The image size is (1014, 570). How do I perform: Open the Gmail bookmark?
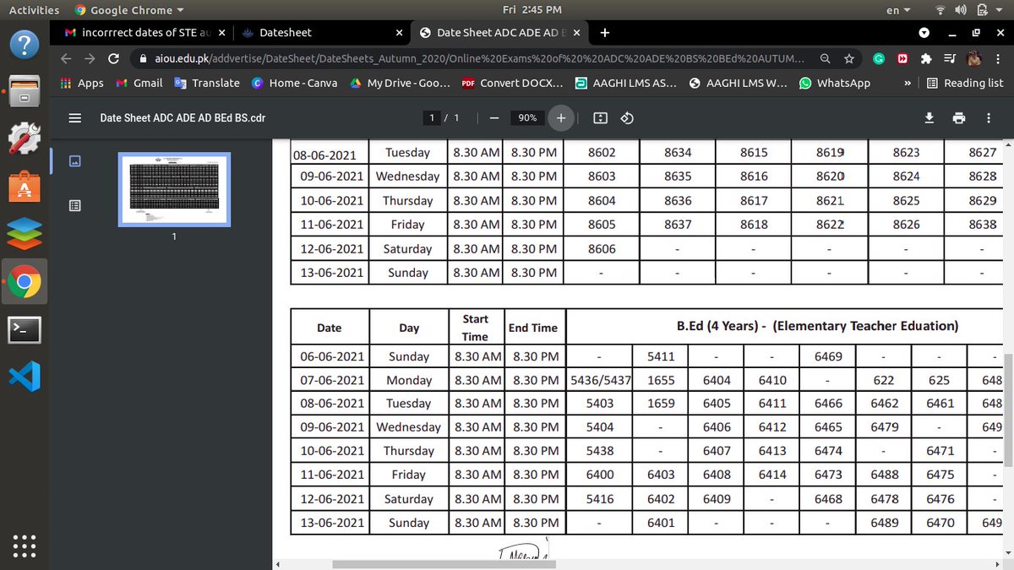pyautogui.click(x=139, y=83)
